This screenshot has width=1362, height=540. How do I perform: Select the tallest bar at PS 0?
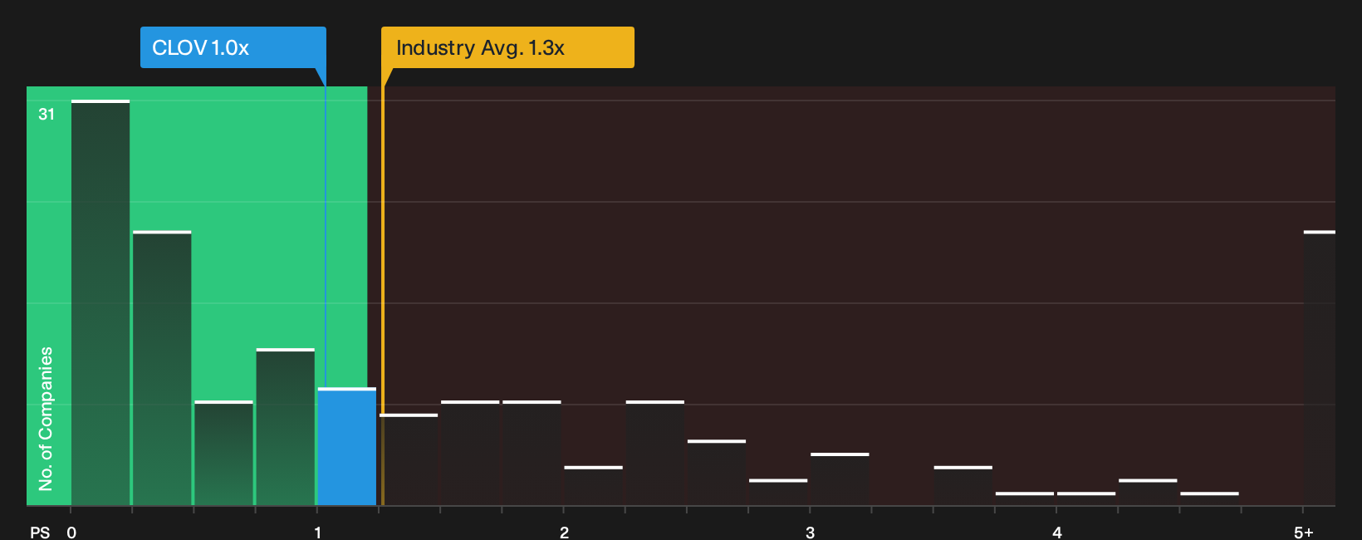pyautogui.click(x=100, y=302)
